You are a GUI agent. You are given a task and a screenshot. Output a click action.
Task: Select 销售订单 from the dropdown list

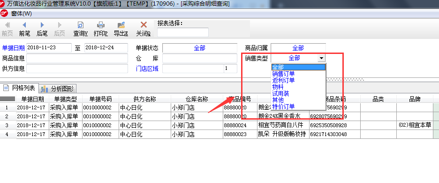[298, 74]
